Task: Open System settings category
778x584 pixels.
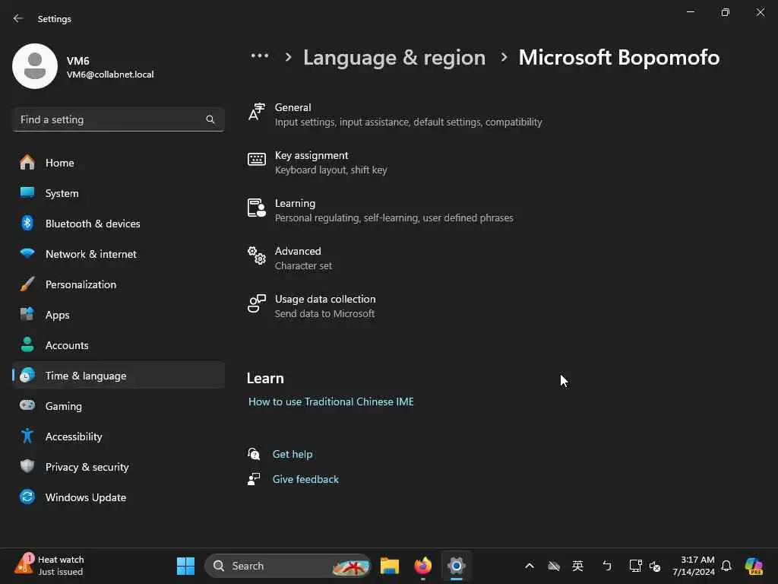Action: (x=119, y=193)
